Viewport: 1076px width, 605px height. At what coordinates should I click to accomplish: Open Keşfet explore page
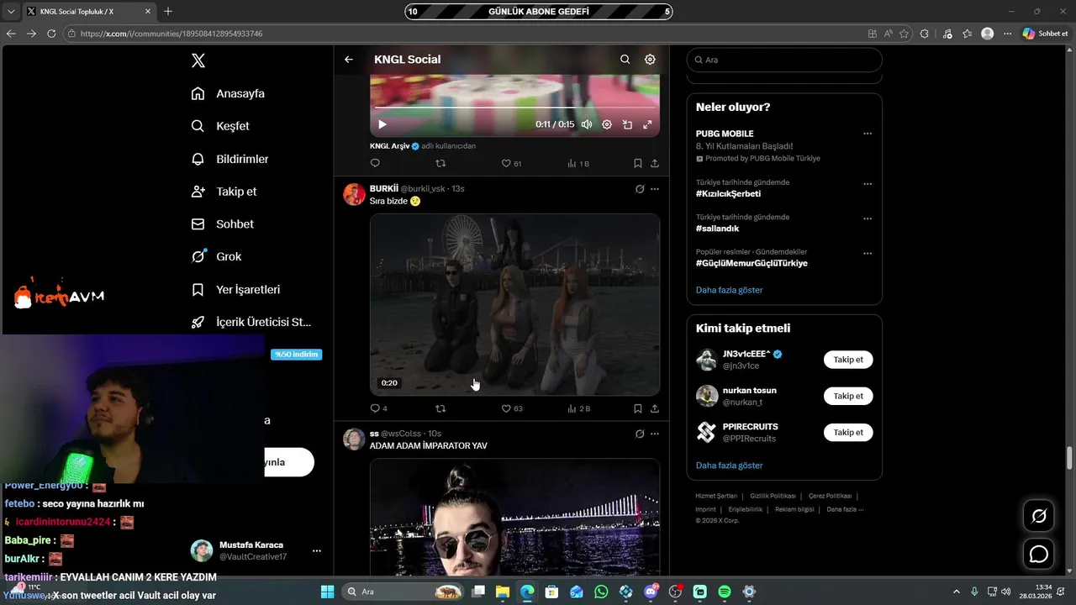pos(220,126)
